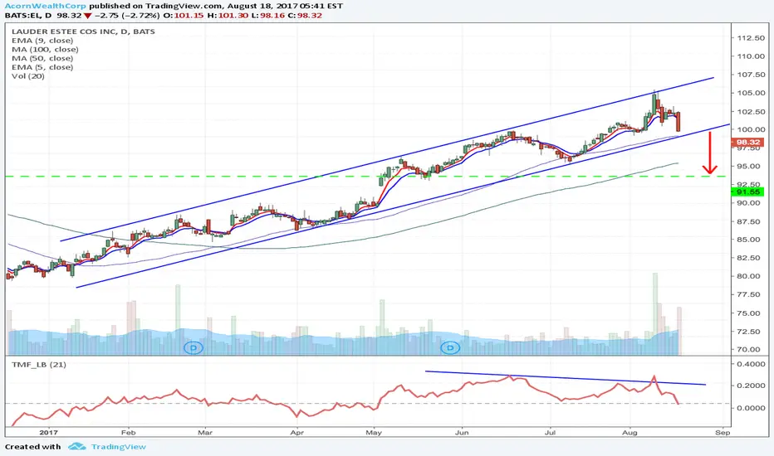Click the Aug date axis label

click(629, 432)
